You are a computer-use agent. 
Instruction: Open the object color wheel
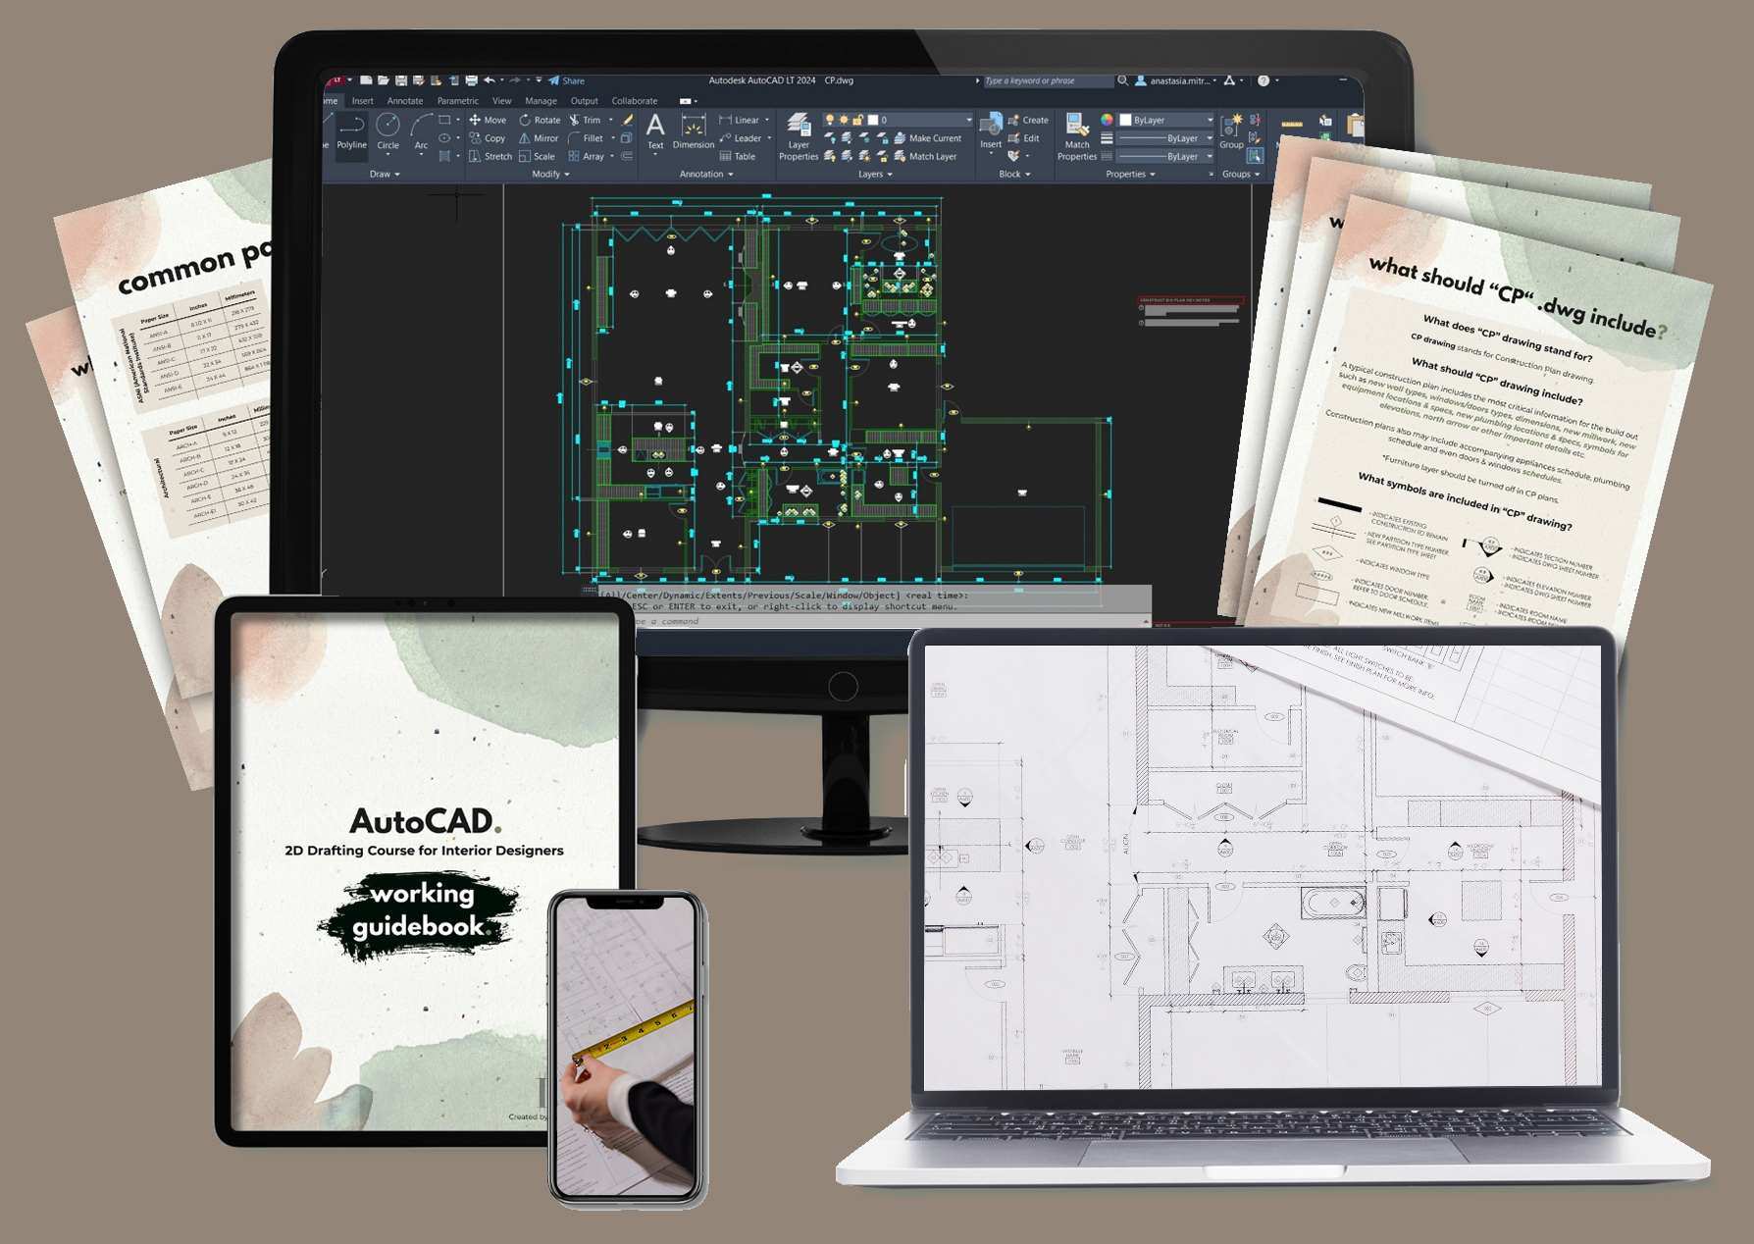click(x=1107, y=120)
